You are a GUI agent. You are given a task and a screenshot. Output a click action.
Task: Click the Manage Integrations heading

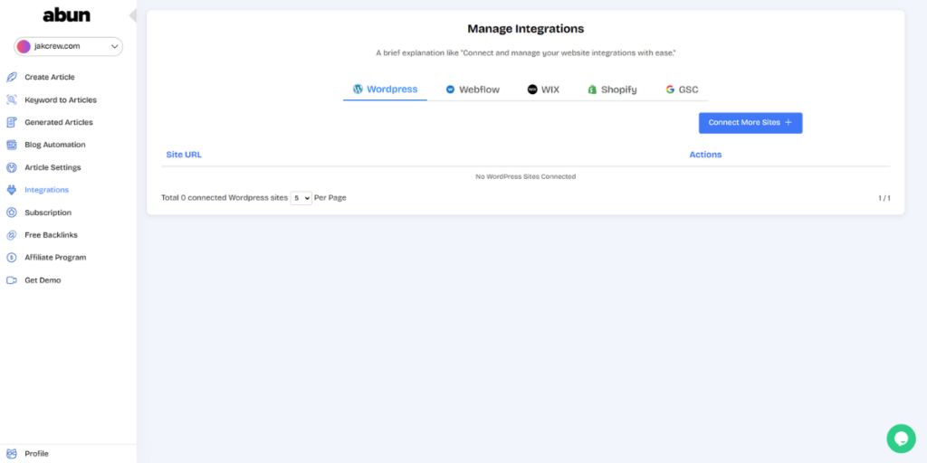coord(526,29)
